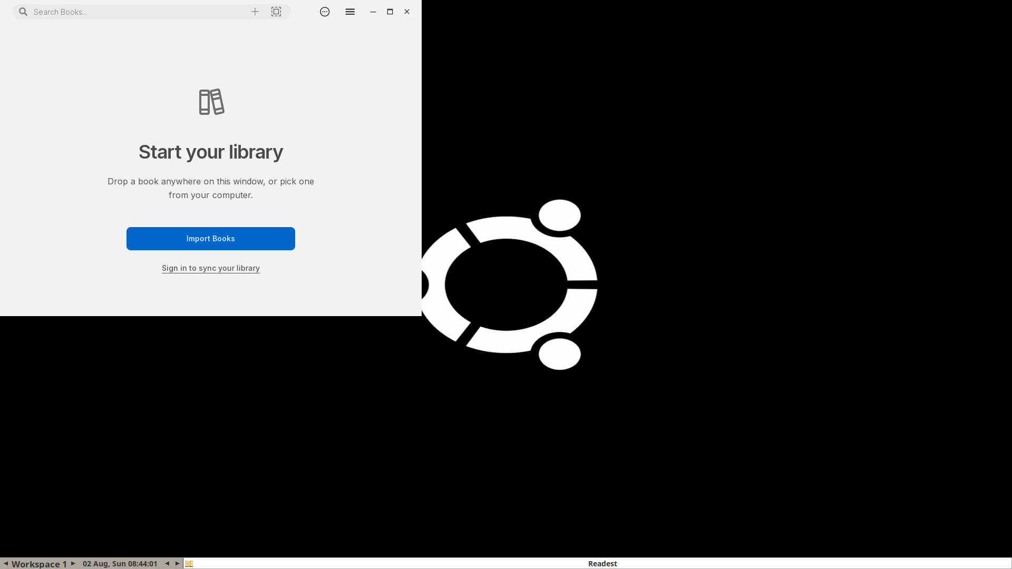Click previous window arrow beside the clock
Screen dimensions: 1012x569
tap(167, 564)
